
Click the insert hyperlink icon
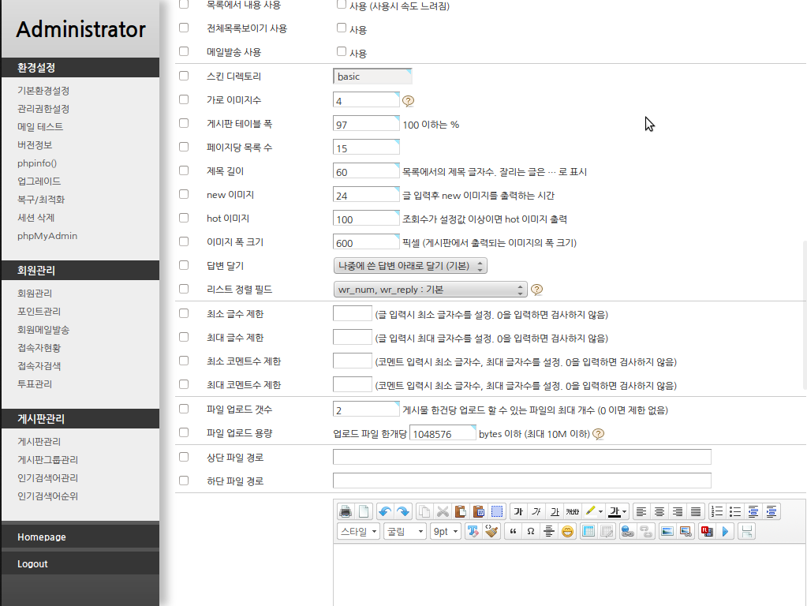pyautogui.click(x=627, y=532)
